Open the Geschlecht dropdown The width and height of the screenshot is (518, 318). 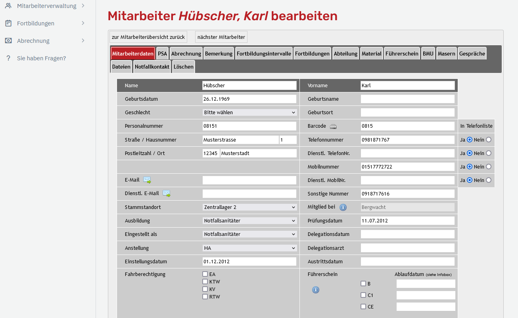[249, 113]
